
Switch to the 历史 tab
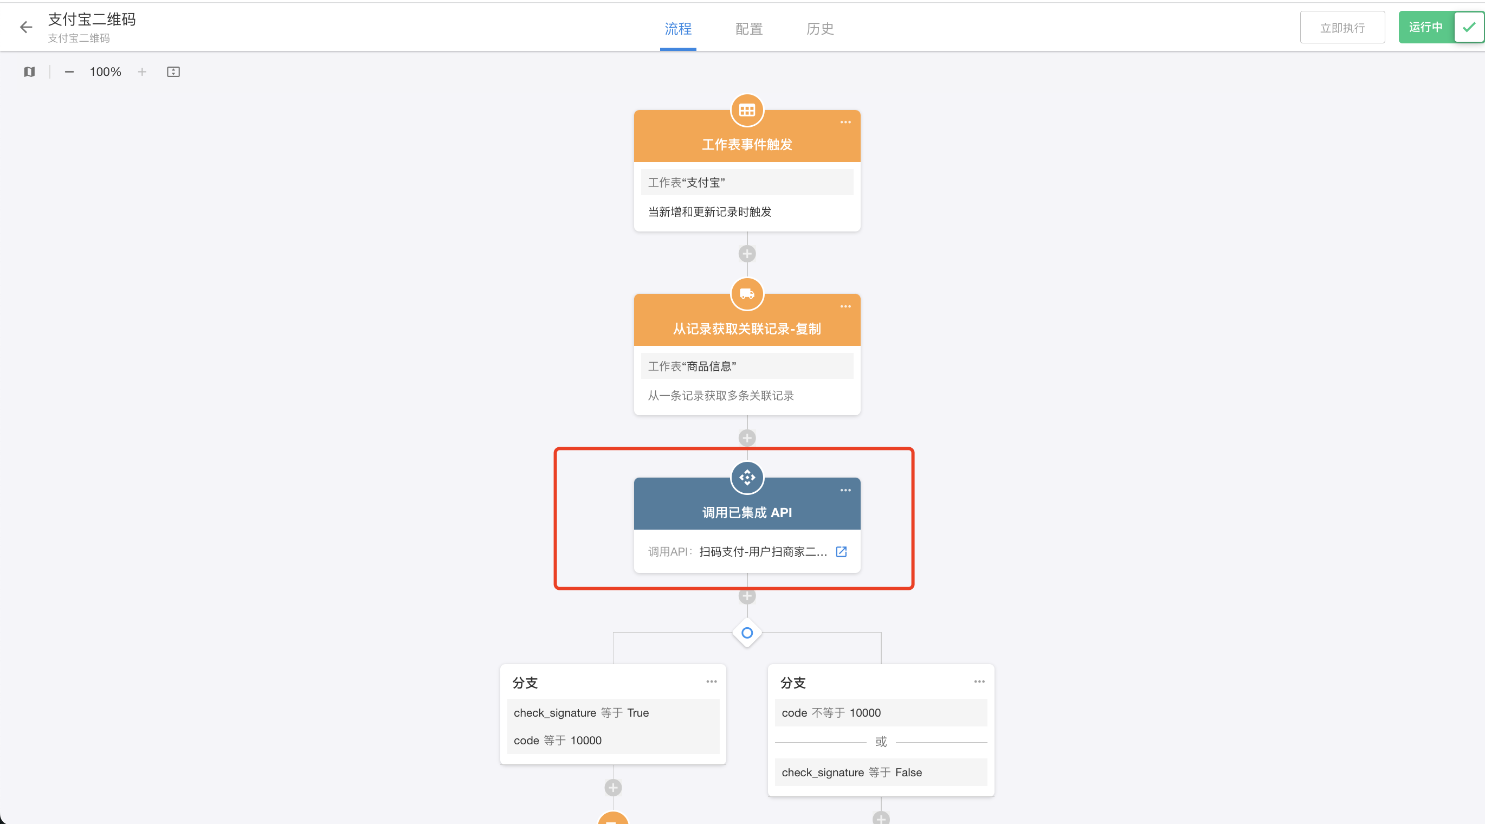click(x=820, y=29)
